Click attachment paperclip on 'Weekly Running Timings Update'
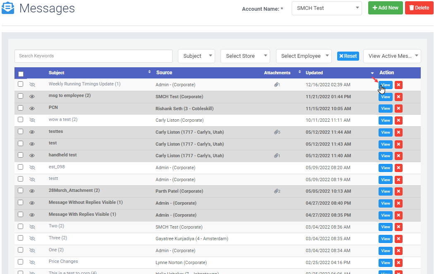The height and width of the screenshot is (274, 434). click(x=277, y=85)
